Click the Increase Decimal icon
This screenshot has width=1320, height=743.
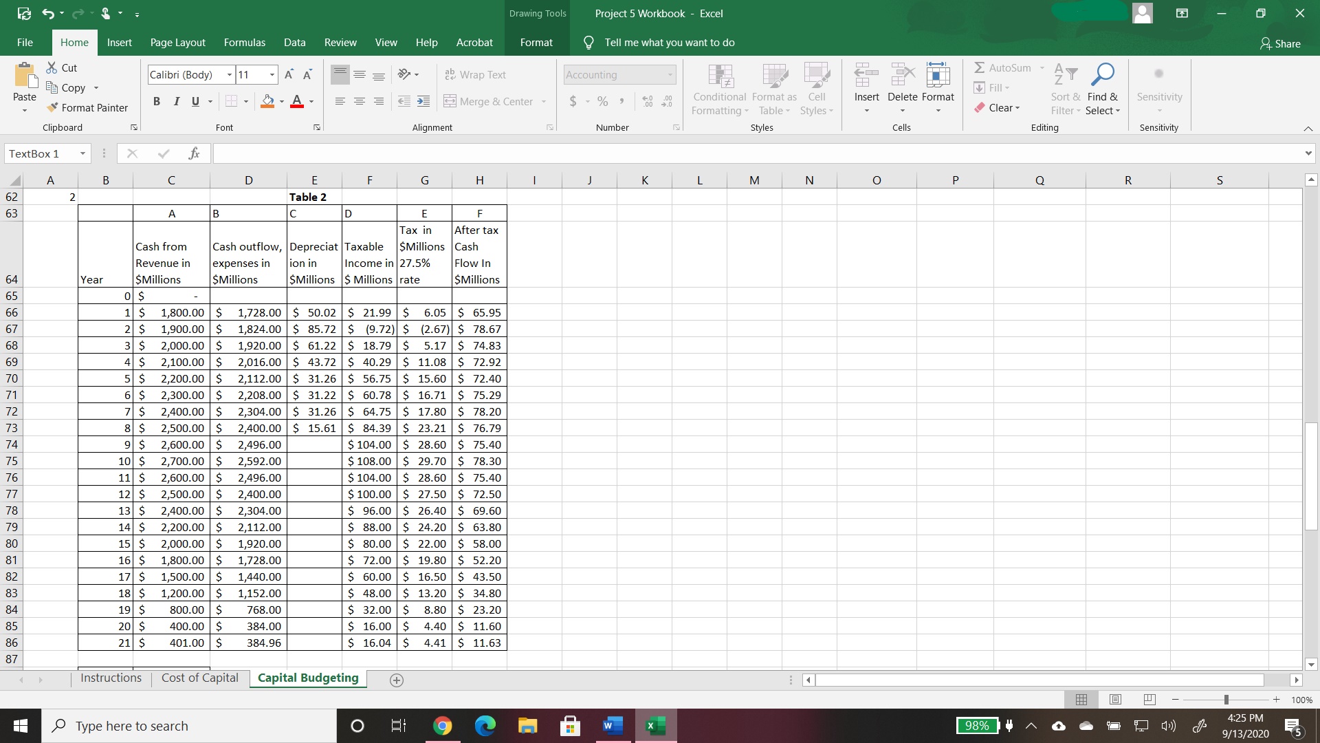click(647, 101)
